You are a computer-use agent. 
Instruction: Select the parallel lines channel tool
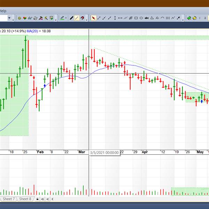coord(125,18)
